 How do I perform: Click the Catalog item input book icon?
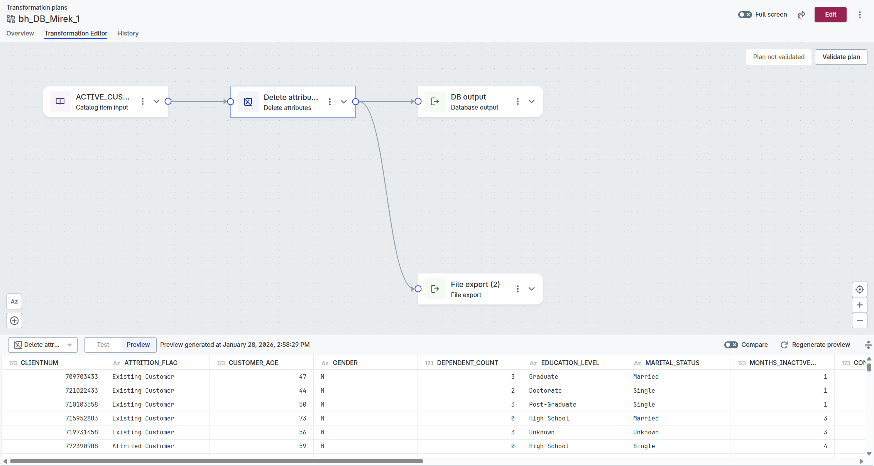[x=60, y=101]
